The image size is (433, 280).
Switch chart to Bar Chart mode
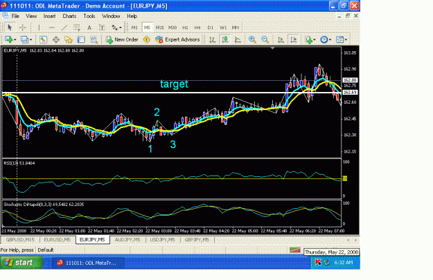(x=213, y=39)
